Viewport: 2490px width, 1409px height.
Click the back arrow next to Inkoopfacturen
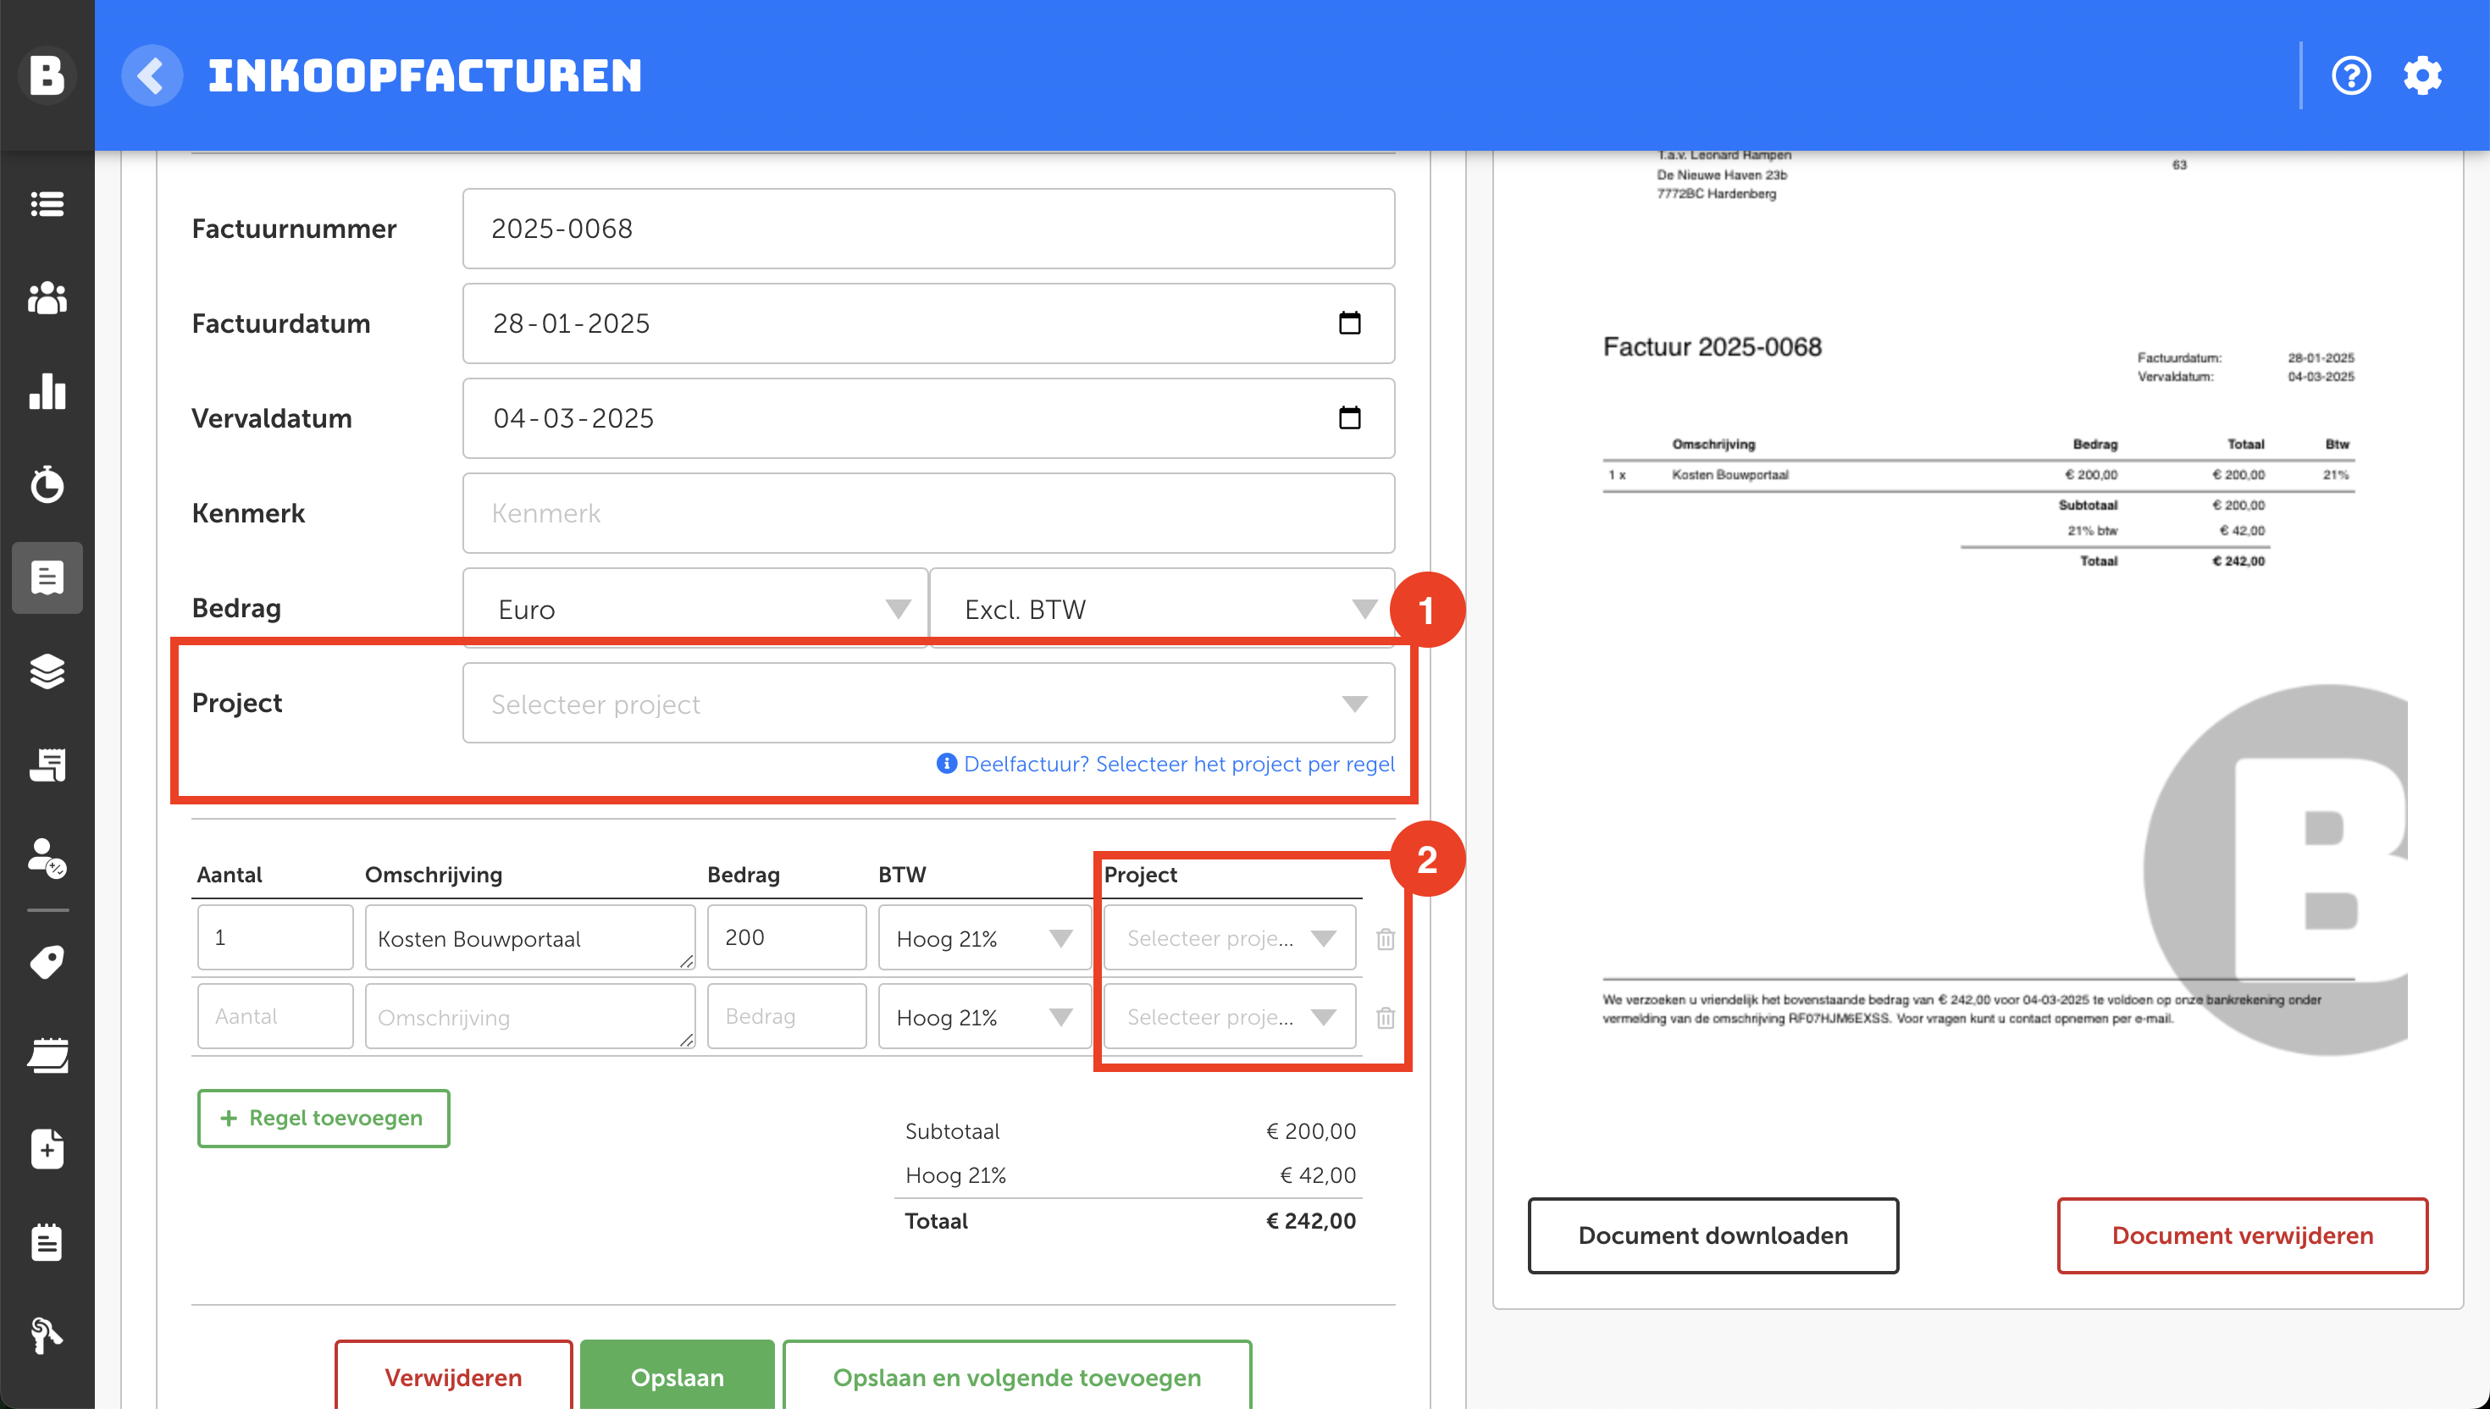click(x=152, y=75)
